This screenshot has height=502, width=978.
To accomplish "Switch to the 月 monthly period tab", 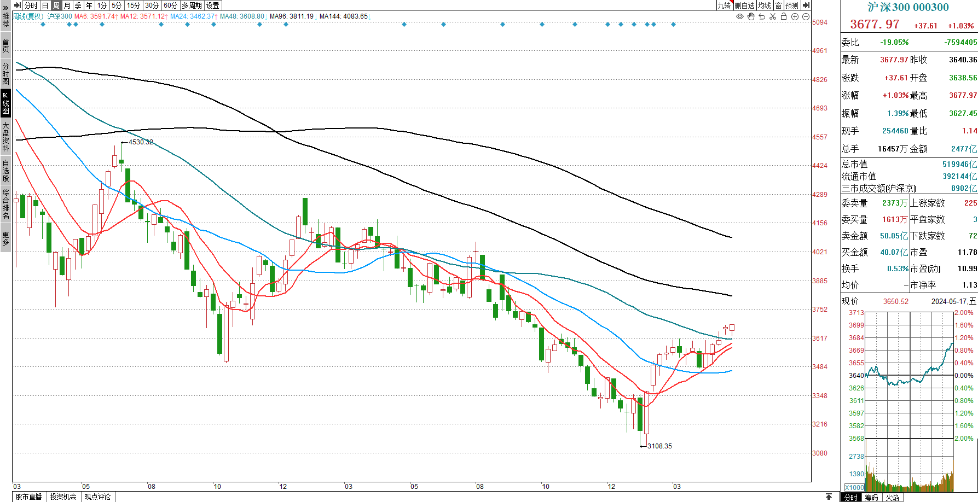I will (x=67, y=5).
